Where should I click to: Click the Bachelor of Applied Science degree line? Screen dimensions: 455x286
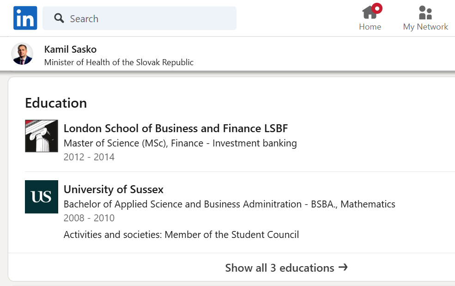[x=229, y=204]
